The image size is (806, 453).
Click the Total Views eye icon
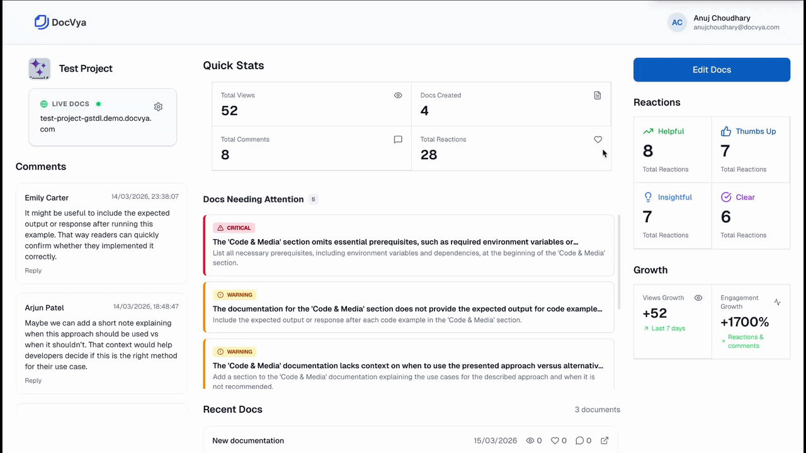(398, 95)
